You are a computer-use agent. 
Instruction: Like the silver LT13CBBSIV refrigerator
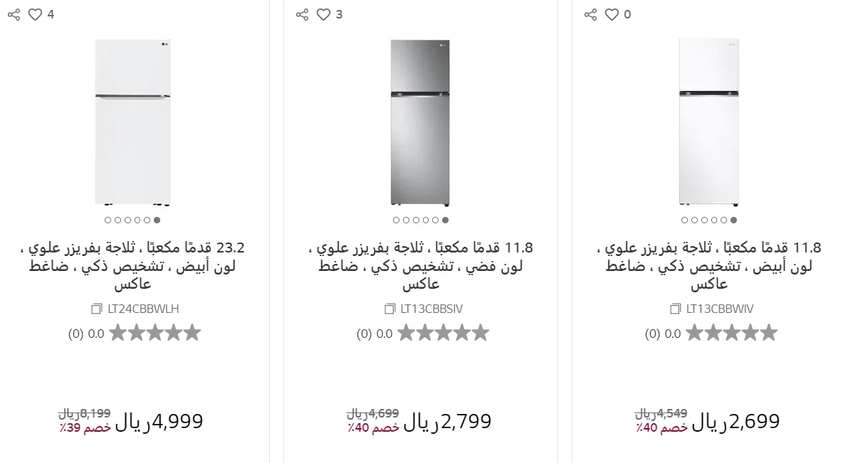323,14
